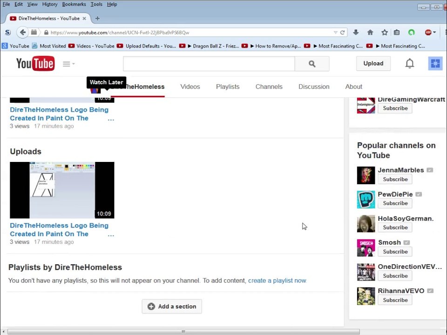Click the address bar URL

click(x=120, y=33)
